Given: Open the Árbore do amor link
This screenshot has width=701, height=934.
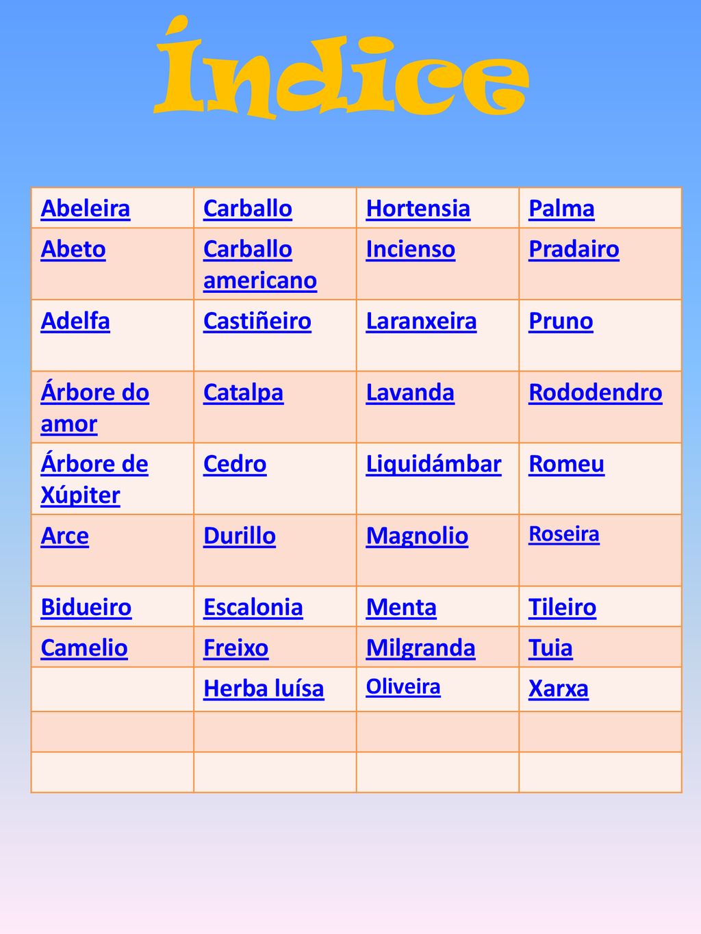Looking at the screenshot, I should pyautogui.click(x=95, y=408).
